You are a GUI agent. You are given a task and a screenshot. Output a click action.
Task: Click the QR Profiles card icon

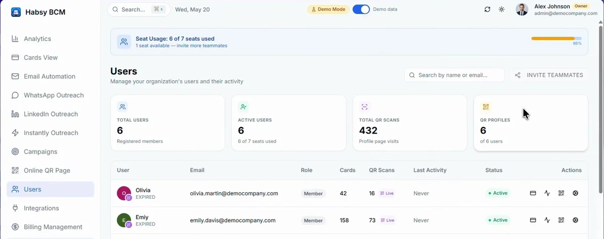pyautogui.click(x=486, y=107)
